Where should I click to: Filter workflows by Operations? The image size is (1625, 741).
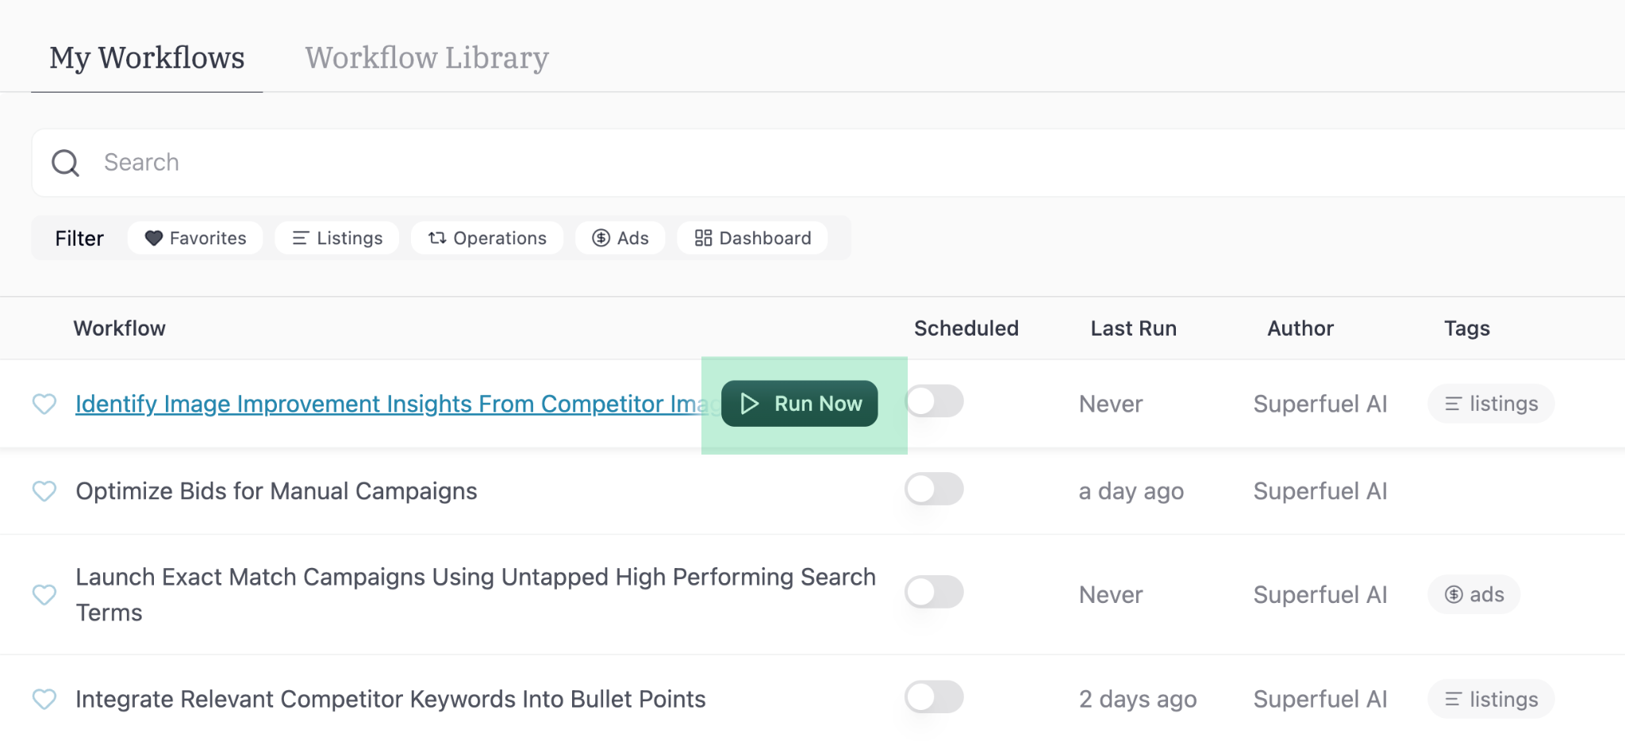(487, 238)
